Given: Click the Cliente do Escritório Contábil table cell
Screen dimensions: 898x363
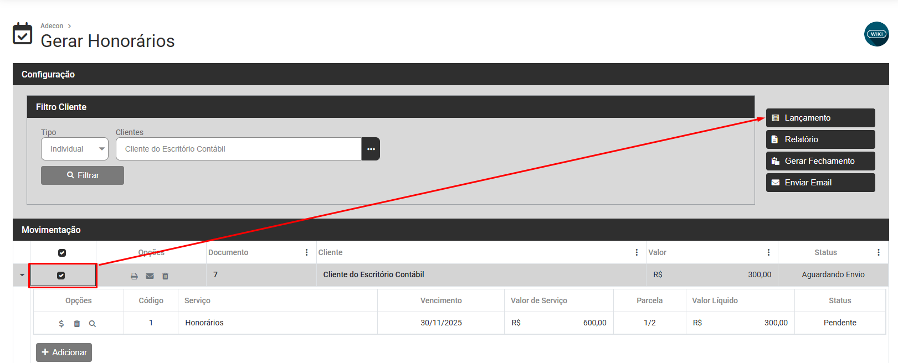Looking at the screenshot, I should pos(481,274).
